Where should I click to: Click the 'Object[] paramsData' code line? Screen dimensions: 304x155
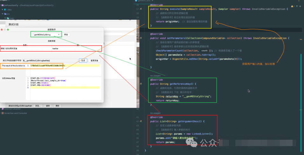185,55
